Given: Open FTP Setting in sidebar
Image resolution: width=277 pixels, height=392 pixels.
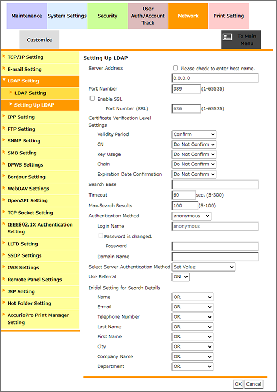Looking at the screenshot, I should coord(40,129).
